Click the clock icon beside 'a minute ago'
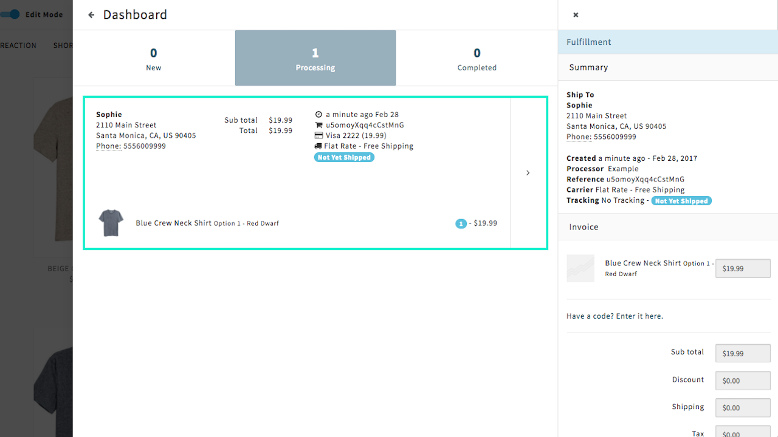The height and width of the screenshot is (437, 778). (318, 115)
